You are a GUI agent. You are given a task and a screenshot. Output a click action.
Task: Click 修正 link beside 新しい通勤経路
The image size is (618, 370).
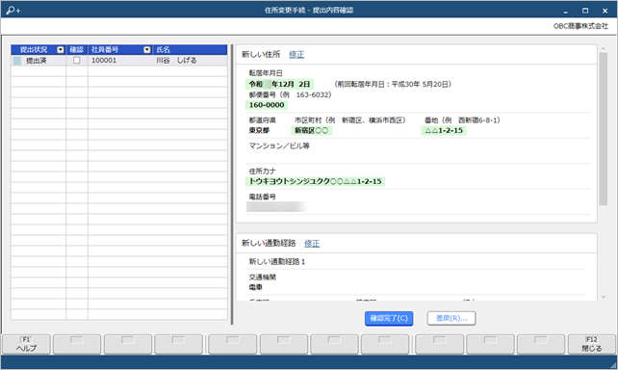tap(312, 244)
